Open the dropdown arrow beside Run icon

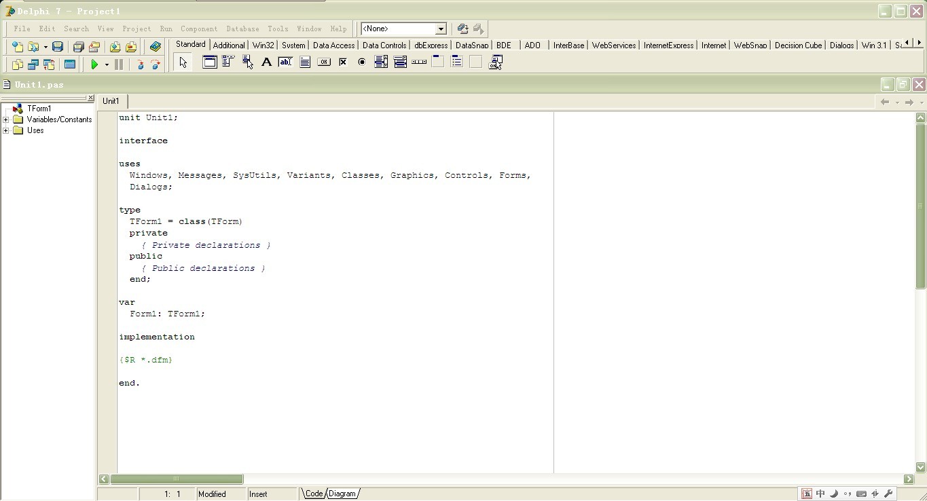coord(107,64)
